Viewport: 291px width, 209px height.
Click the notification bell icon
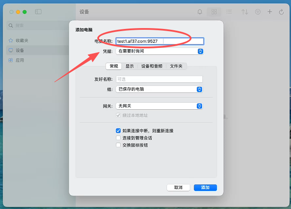pyautogui.click(x=200, y=12)
